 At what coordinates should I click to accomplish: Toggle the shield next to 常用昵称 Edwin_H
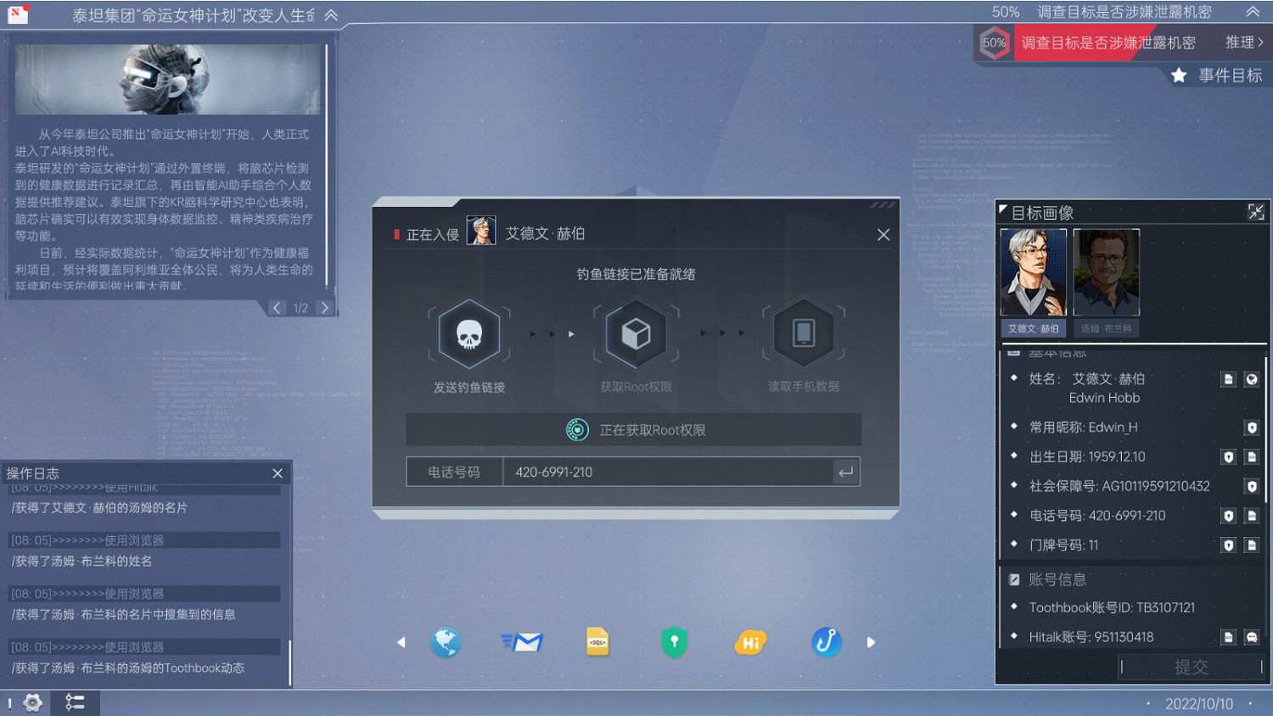1252,428
